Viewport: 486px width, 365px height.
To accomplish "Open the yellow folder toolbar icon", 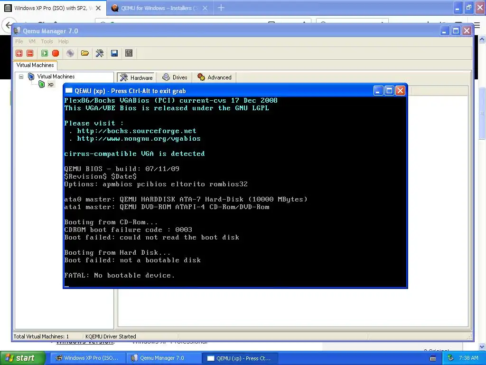I will click(85, 53).
